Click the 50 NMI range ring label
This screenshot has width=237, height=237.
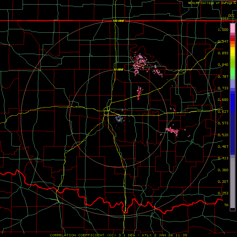(118, 70)
